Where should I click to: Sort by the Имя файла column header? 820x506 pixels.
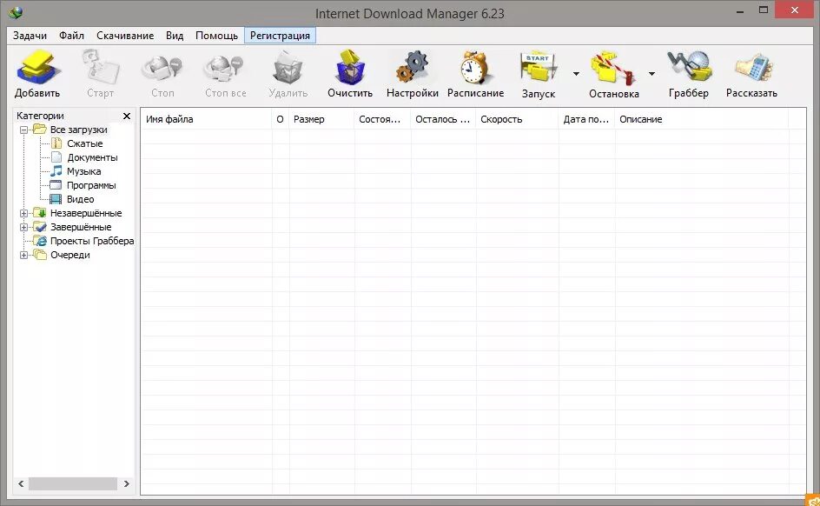click(x=206, y=119)
